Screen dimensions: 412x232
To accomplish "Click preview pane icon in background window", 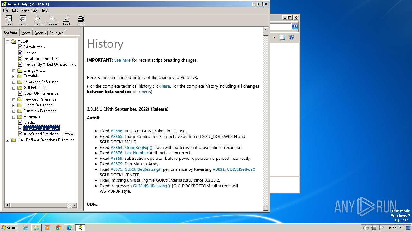I will [283, 37].
